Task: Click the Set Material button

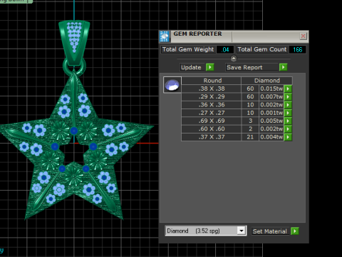Action: pyautogui.click(x=270, y=231)
